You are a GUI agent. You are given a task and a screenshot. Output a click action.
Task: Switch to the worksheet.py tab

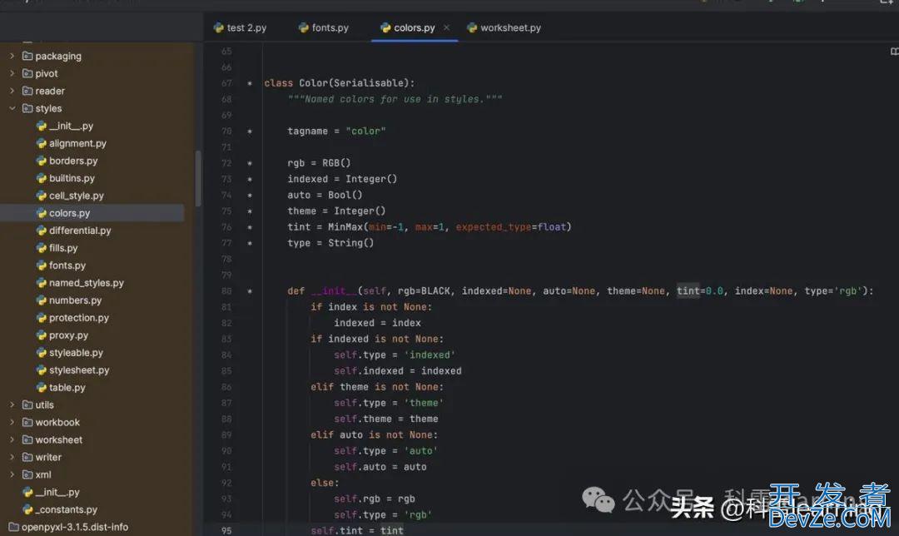tap(504, 27)
